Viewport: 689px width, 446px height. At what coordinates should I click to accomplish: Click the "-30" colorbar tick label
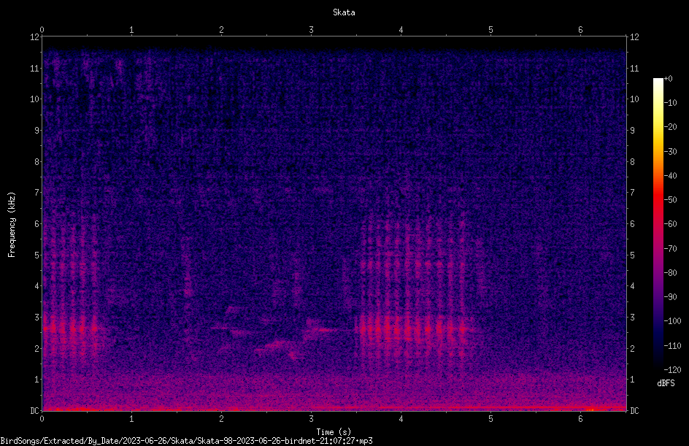[x=670, y=152]
